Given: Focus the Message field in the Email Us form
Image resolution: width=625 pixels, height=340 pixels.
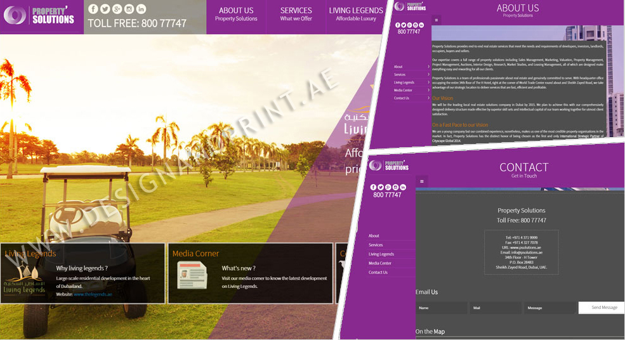Looking at the screenshot, I should coord(549,308).
